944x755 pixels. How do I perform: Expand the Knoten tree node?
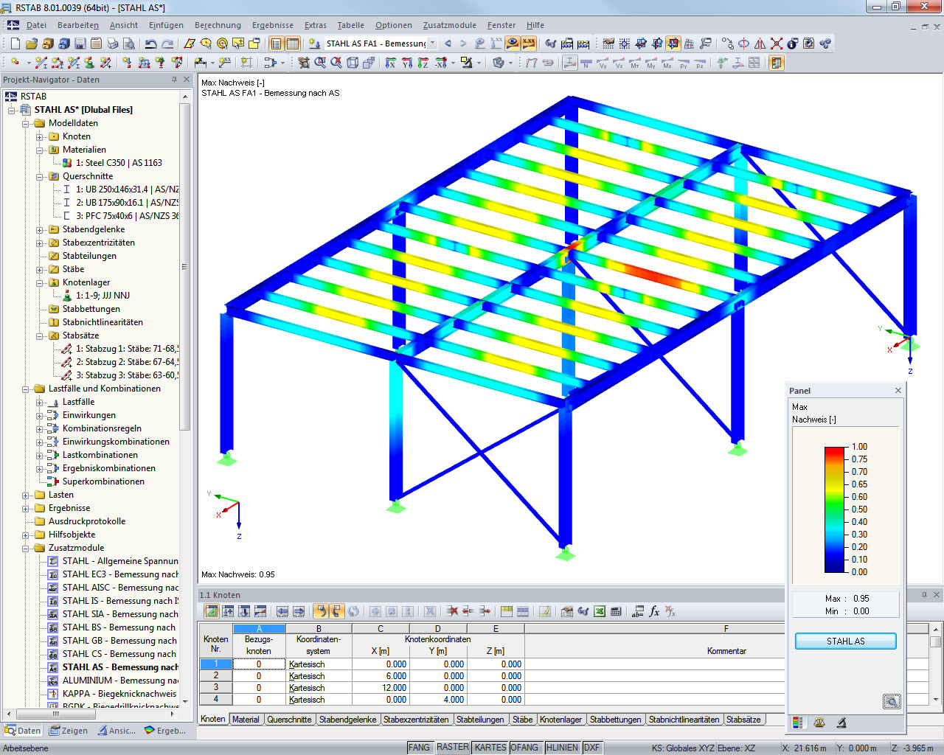tap(40, 137)
